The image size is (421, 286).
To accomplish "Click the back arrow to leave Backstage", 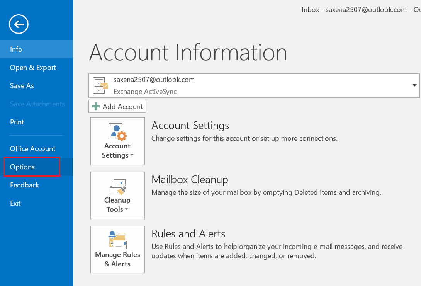I will pyautogui.click(x=19, y=25).
